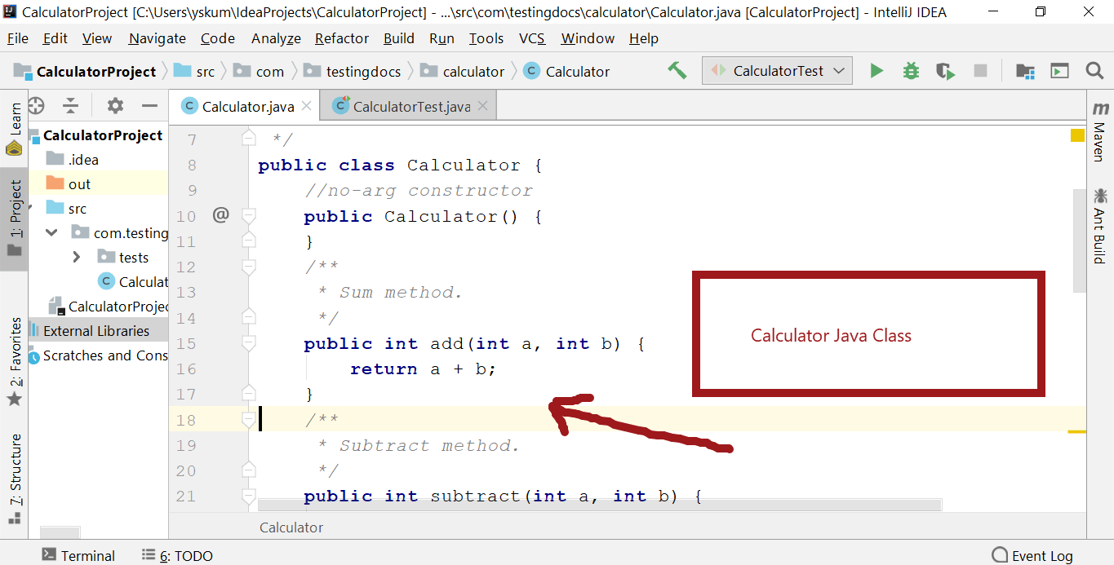Hide the Project tool window with minus icon

149,105
